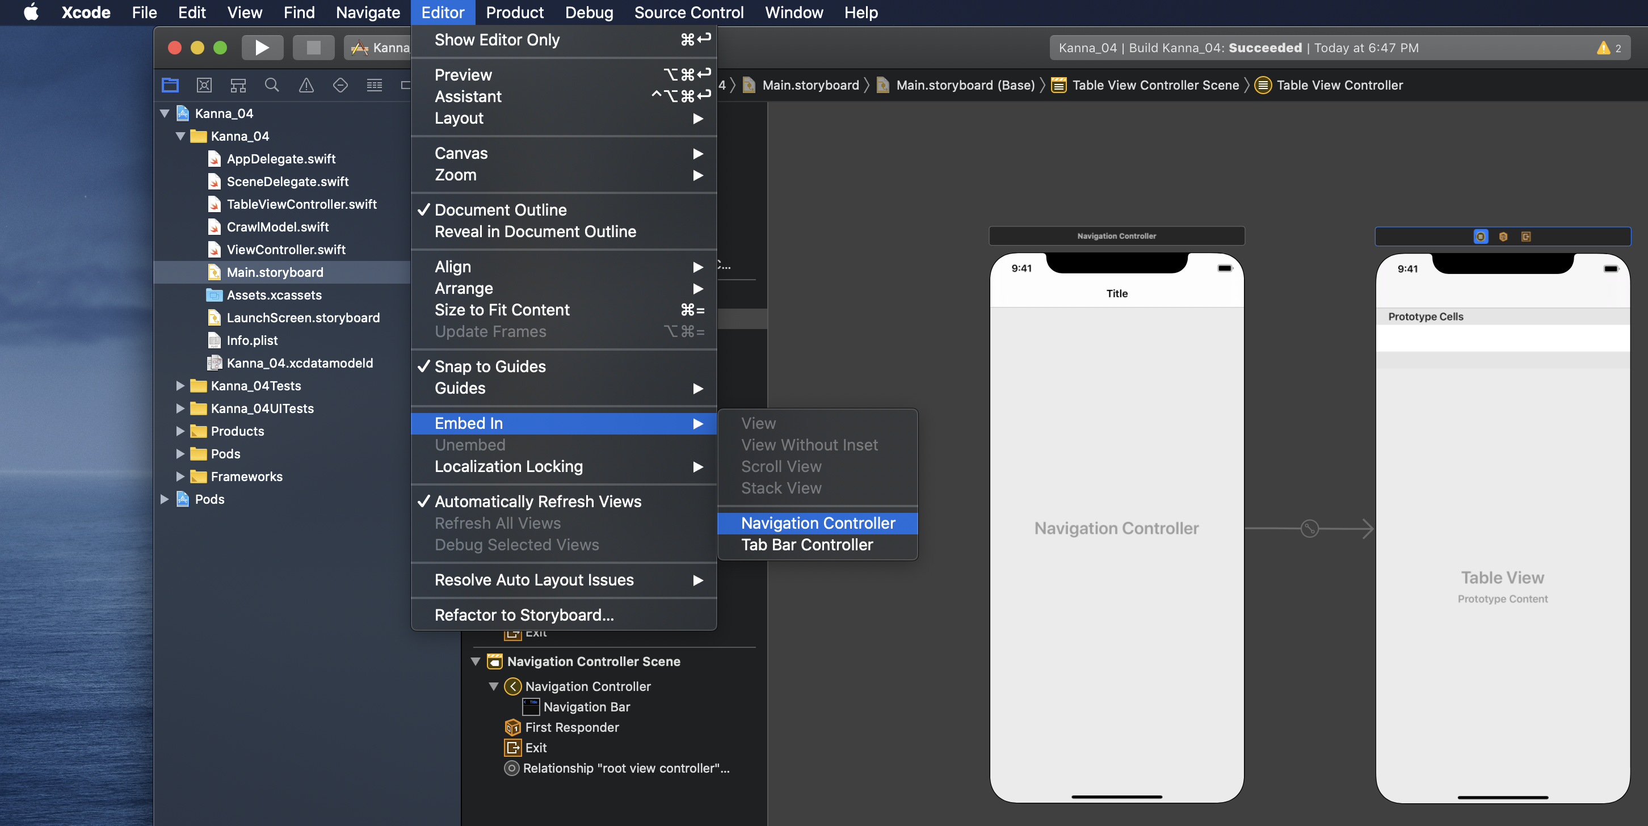Image resolution: width=1648 pixels, height=826 pixels.
Task: Click the segue icon between scenes
Action: pos(1310,529)
